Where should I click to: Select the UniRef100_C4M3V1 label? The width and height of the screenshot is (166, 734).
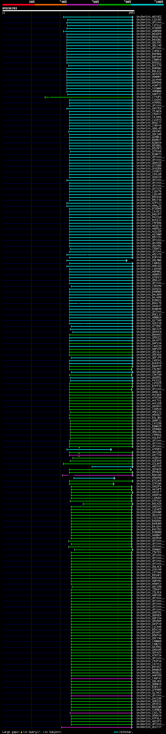pos(149,360)
